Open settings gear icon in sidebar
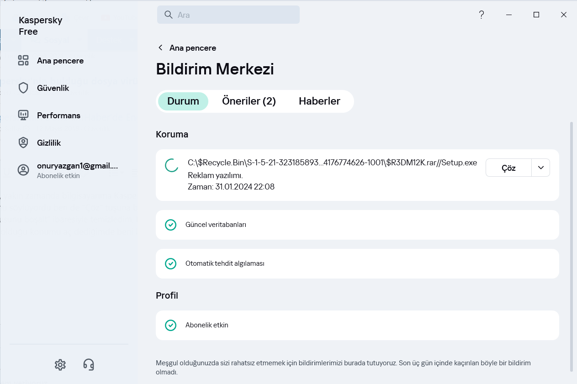 (60, 364)
